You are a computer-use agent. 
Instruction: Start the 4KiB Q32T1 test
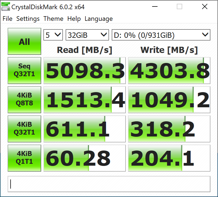(x=24, y=129)
